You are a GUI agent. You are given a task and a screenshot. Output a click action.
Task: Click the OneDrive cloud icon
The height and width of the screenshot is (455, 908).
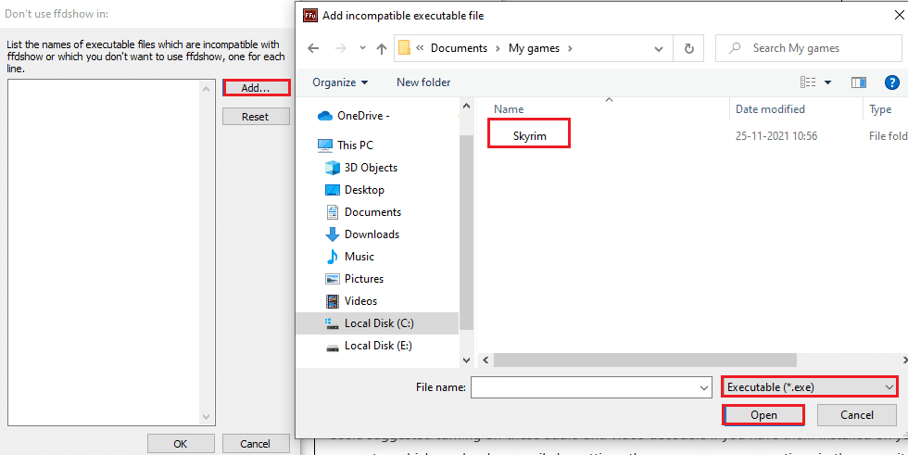click(x=325, y=116)
